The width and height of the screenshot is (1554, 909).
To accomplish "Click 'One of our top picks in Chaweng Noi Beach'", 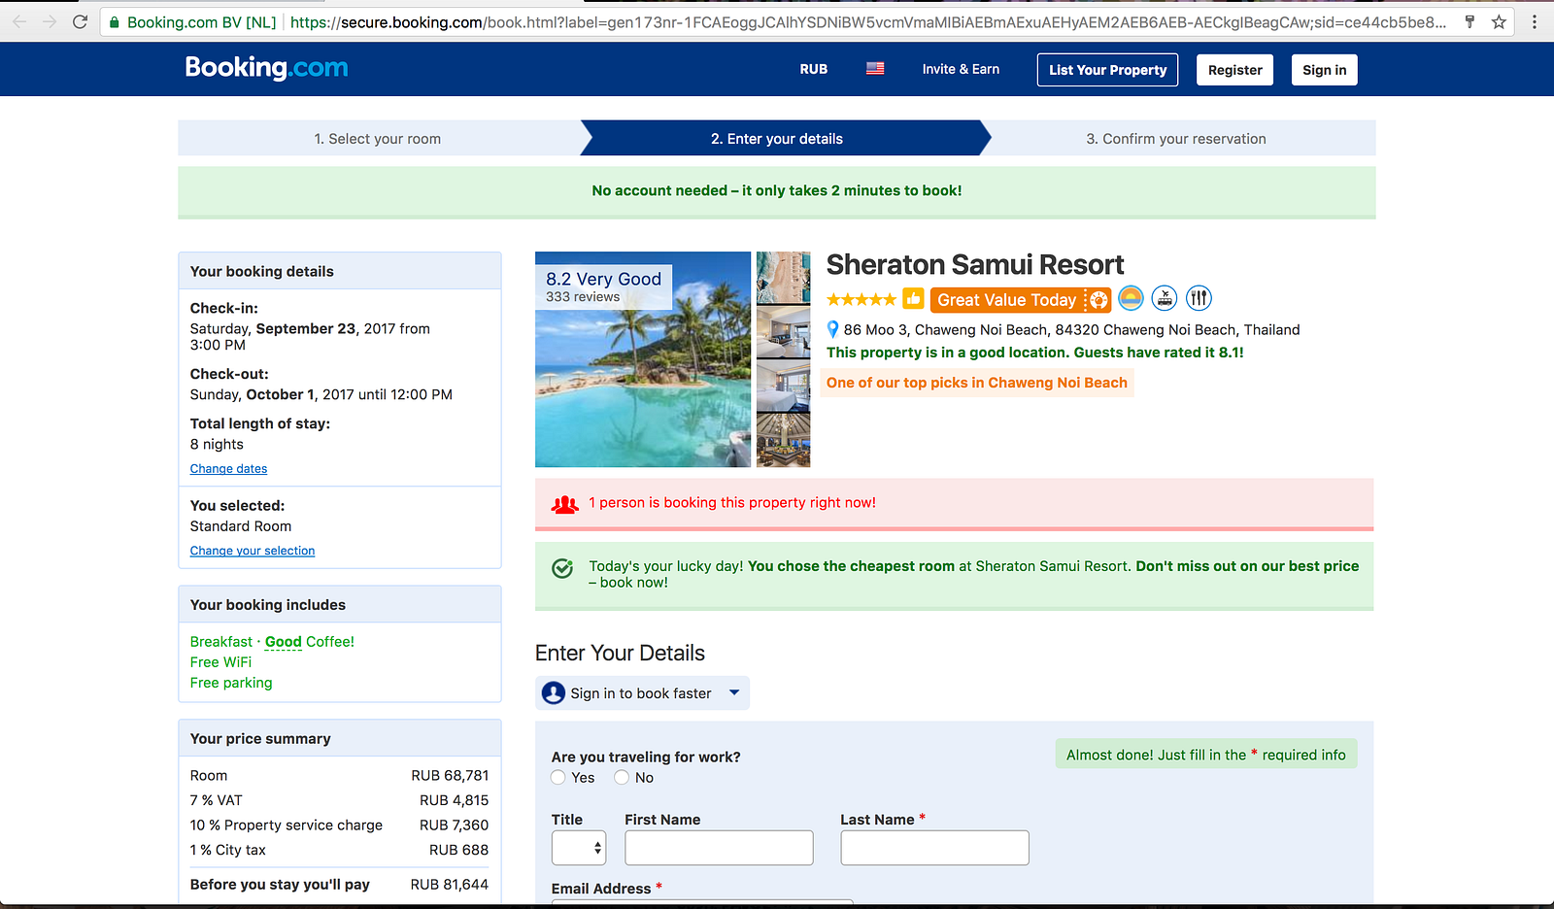I will [x=977, y=383].
